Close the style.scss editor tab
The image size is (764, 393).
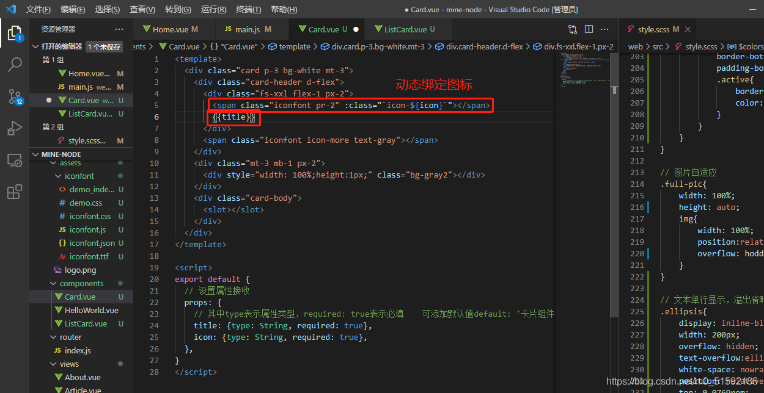pos(688,29)
